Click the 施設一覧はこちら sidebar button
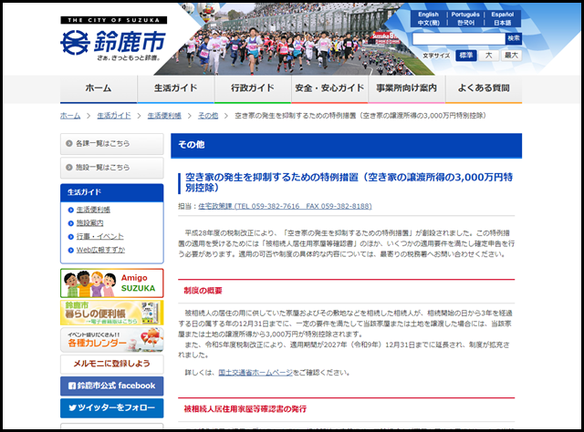Image resolution: width=584 pixels, height=432 pixels. [112, 168]
